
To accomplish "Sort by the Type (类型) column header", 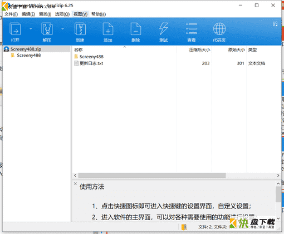I will (x=252, y=49).
